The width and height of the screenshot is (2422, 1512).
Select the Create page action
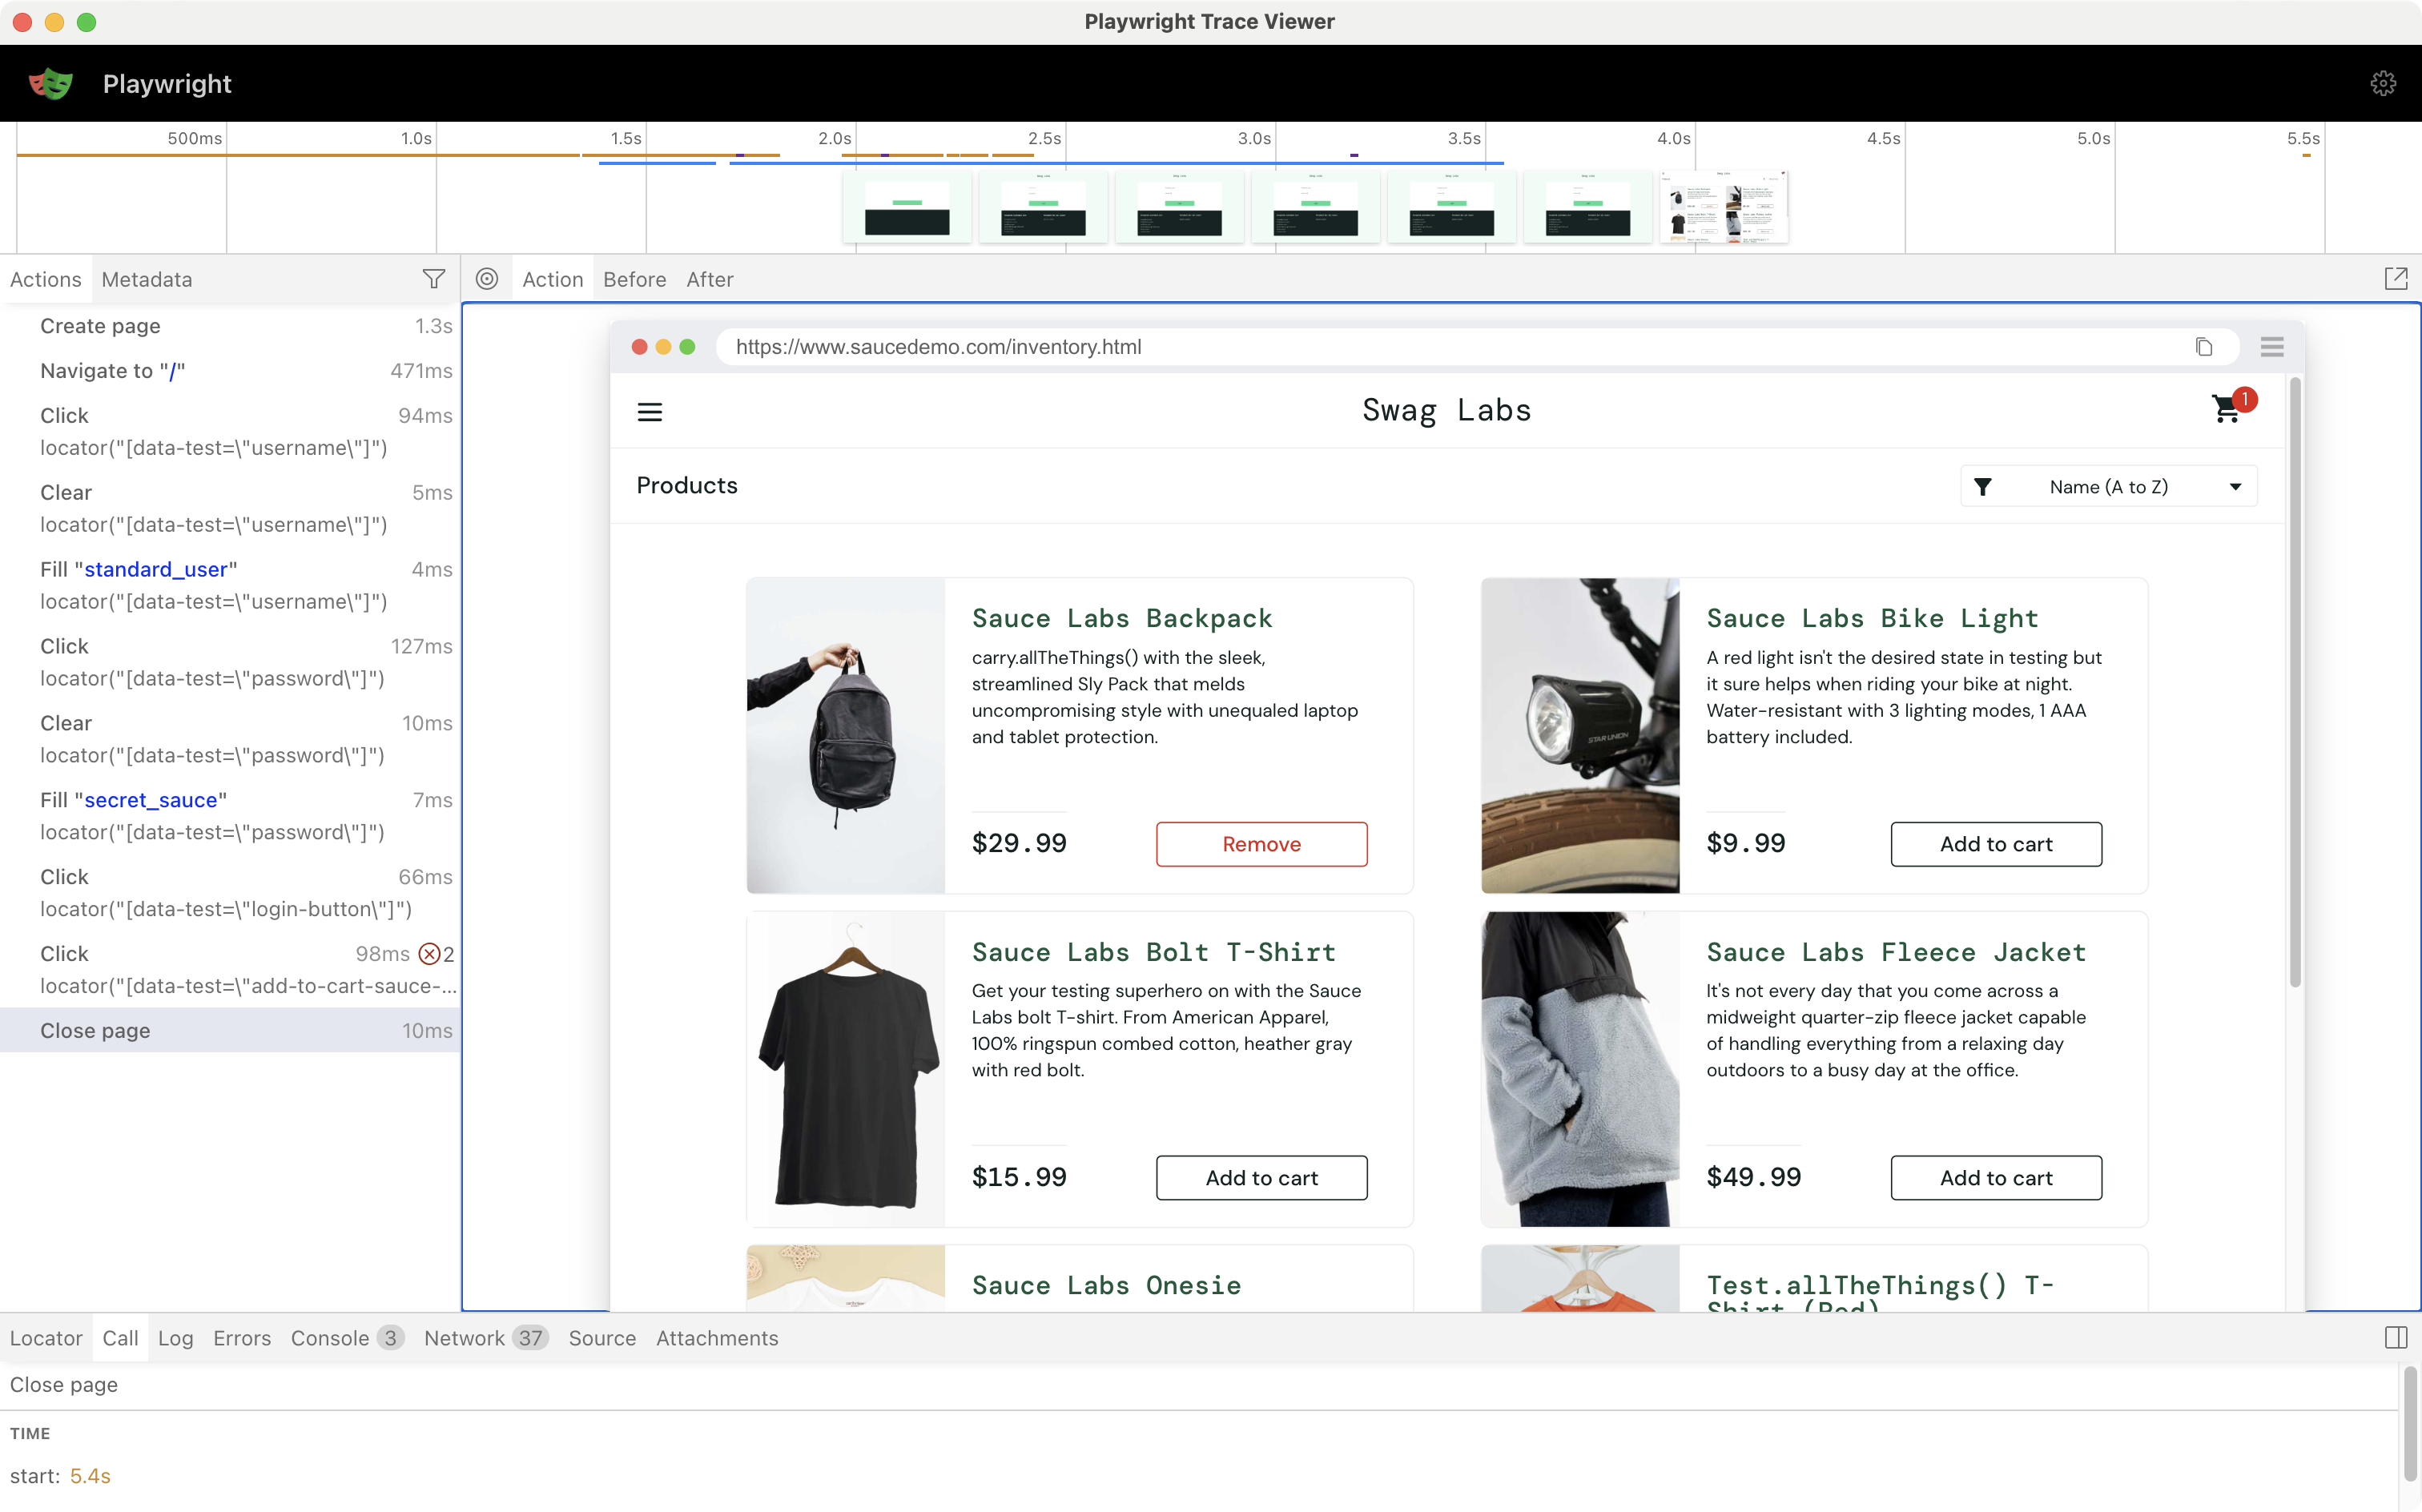click(230, 326)
